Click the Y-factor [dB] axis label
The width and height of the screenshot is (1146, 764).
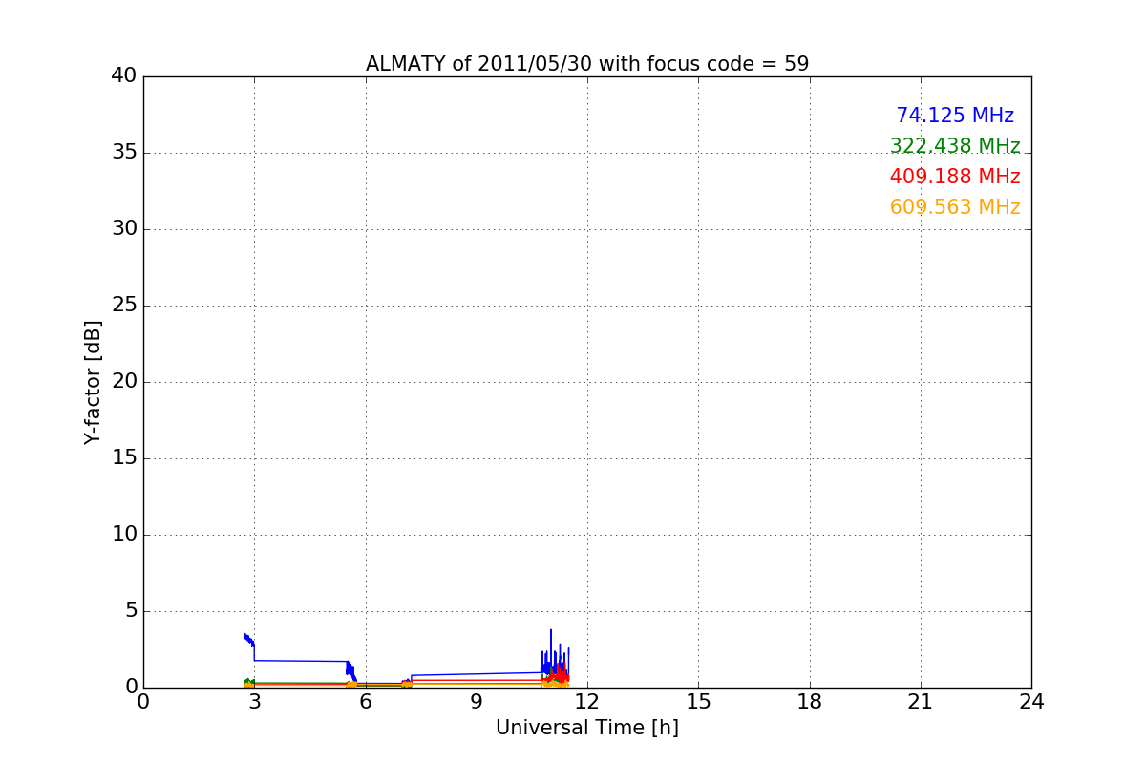pyautogui.click(x=93, y=382)
